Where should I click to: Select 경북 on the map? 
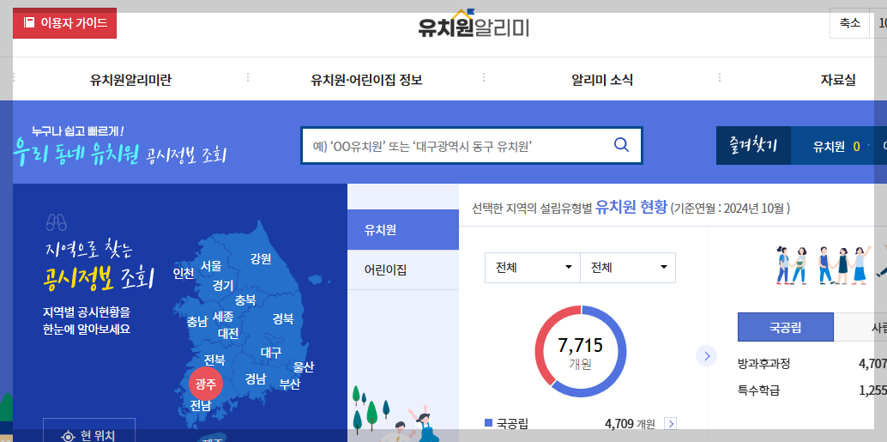click(283, 318)
